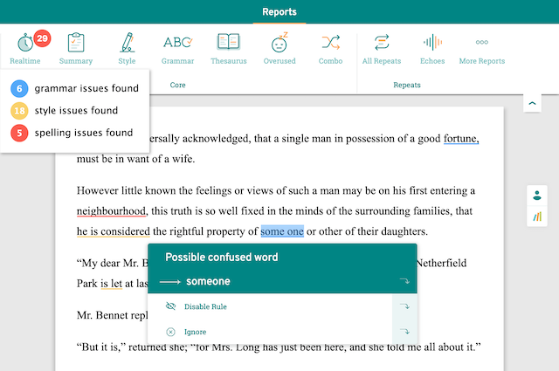
Task: Run the Grammar check report
Action: point(177,49)
